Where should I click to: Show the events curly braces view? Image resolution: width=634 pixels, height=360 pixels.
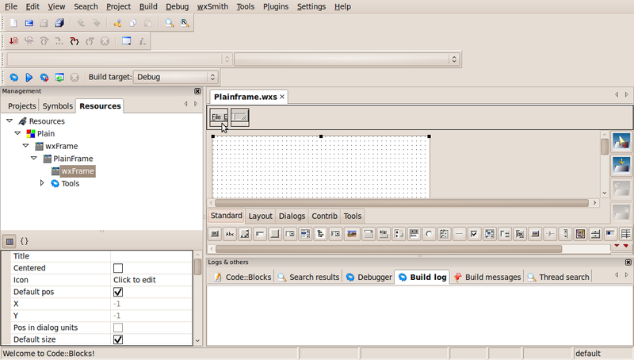point(25,241)
